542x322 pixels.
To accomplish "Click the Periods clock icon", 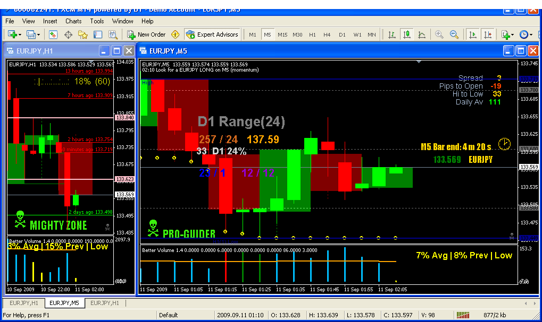I will pos(524,34).
